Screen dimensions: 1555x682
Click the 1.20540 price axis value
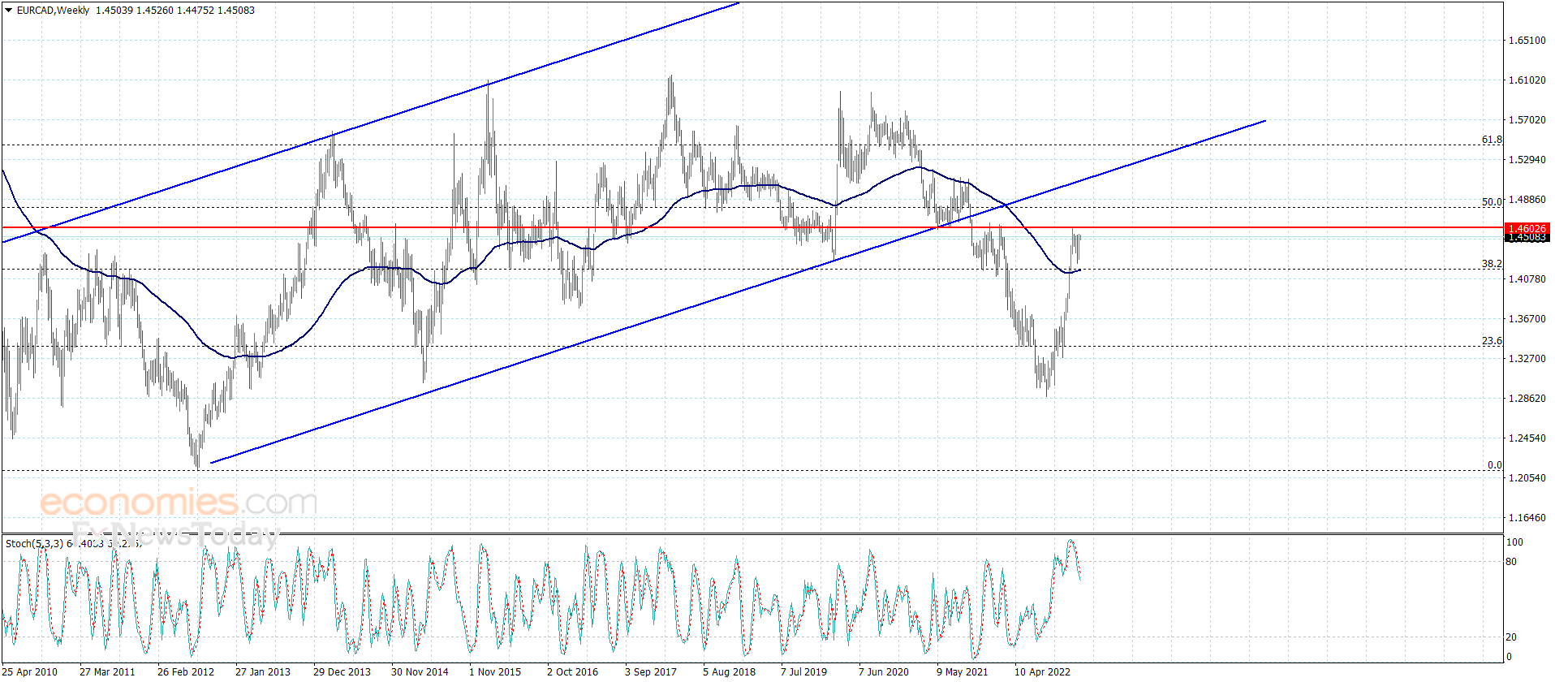1527,478
